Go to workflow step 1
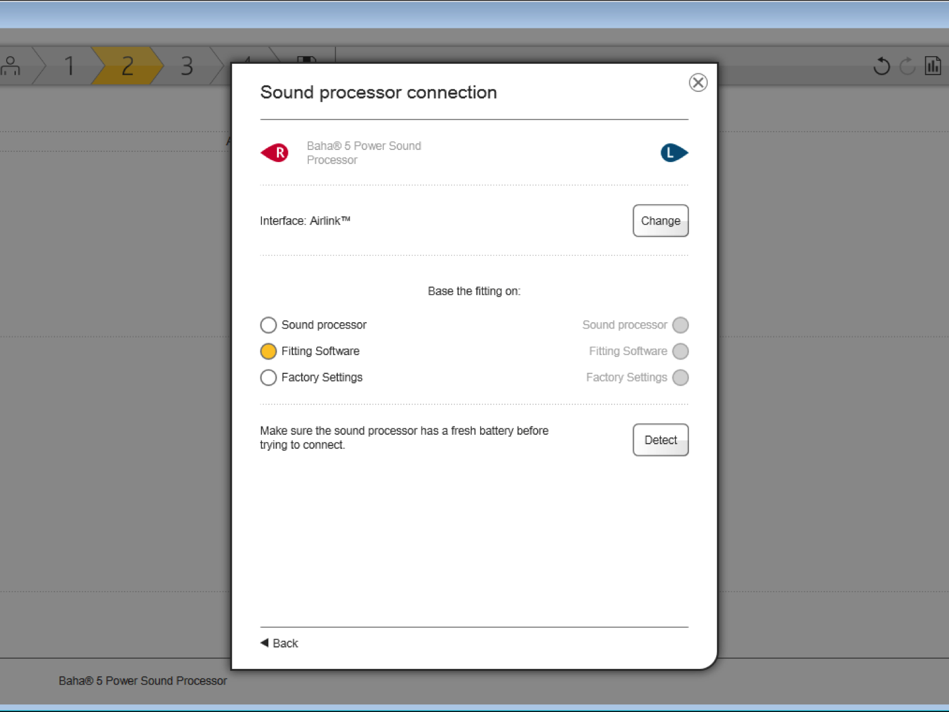 tap(69, 66)
